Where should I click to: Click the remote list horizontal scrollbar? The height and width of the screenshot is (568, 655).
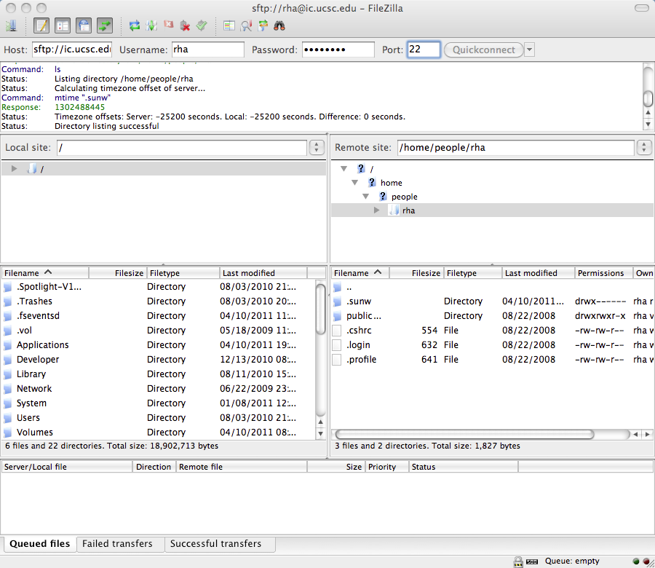[464, 434]
